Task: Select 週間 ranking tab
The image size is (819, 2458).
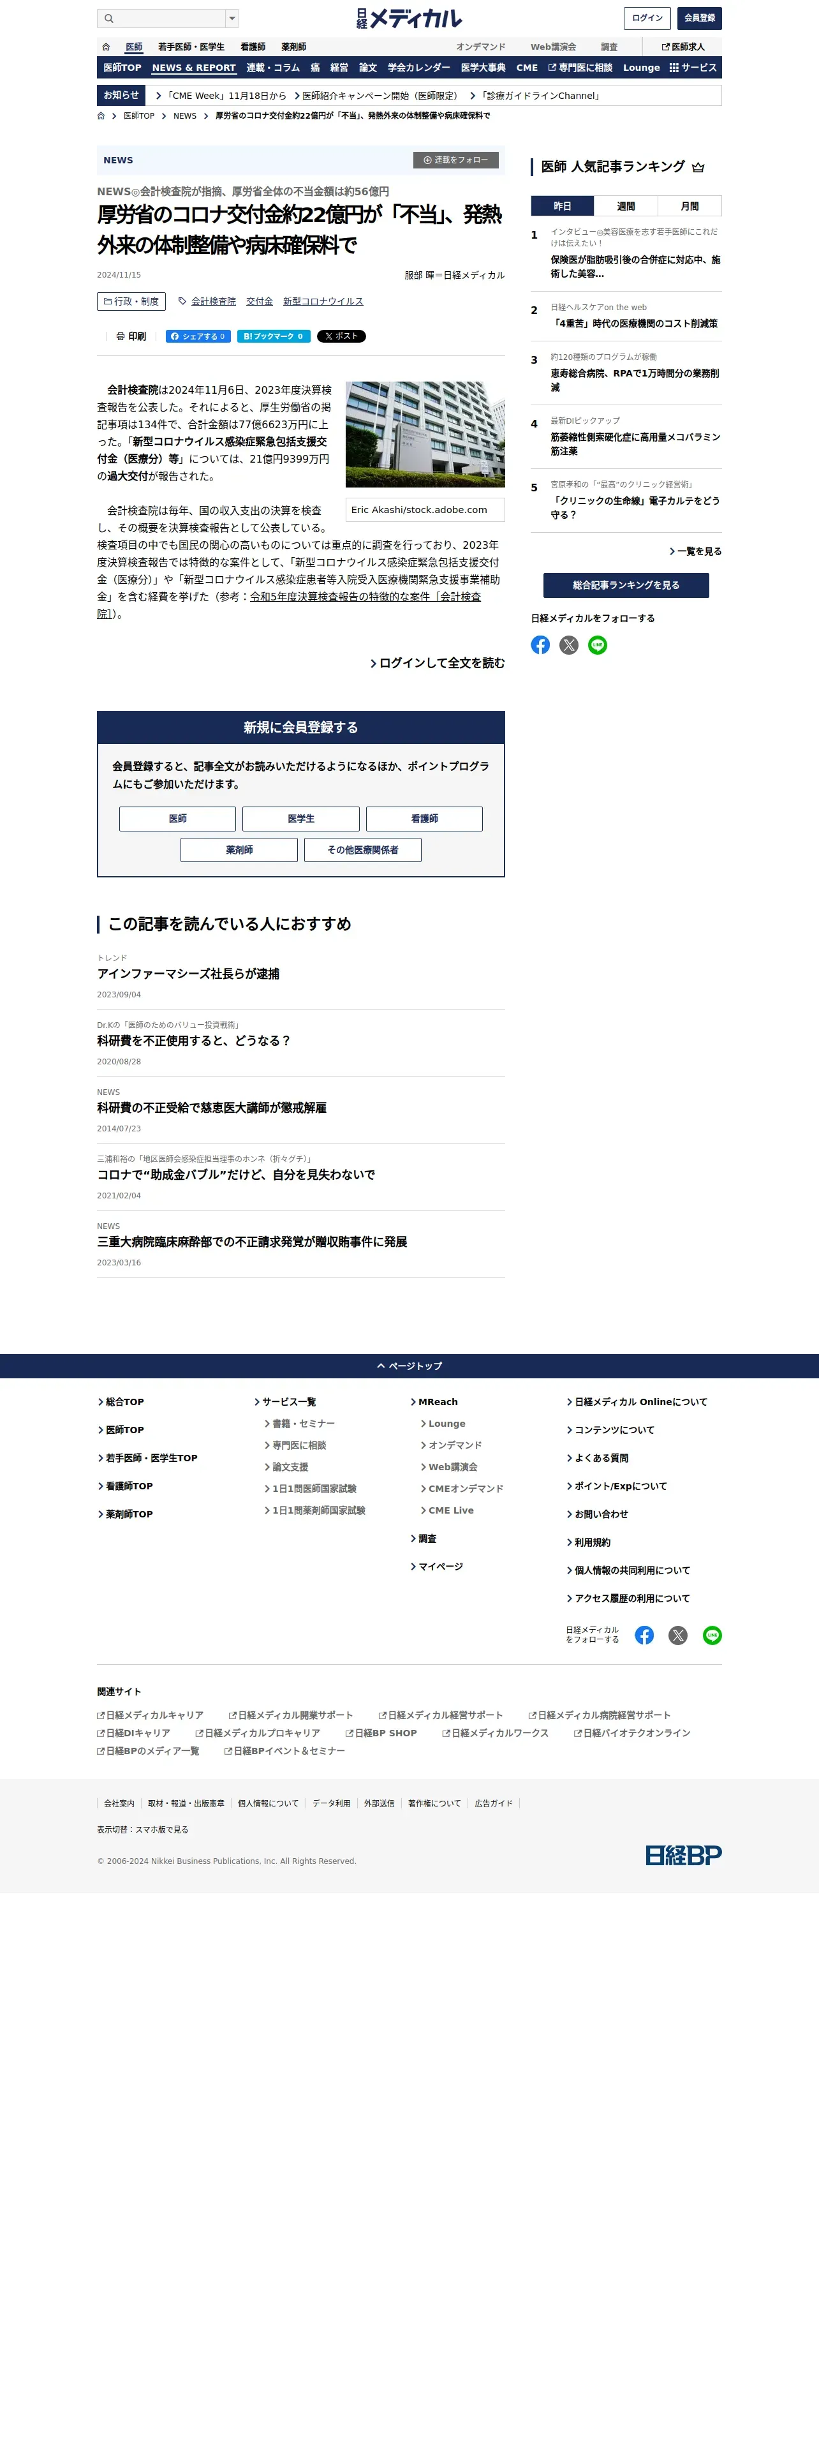Action: pyautogui.click(x=626, y=206)
